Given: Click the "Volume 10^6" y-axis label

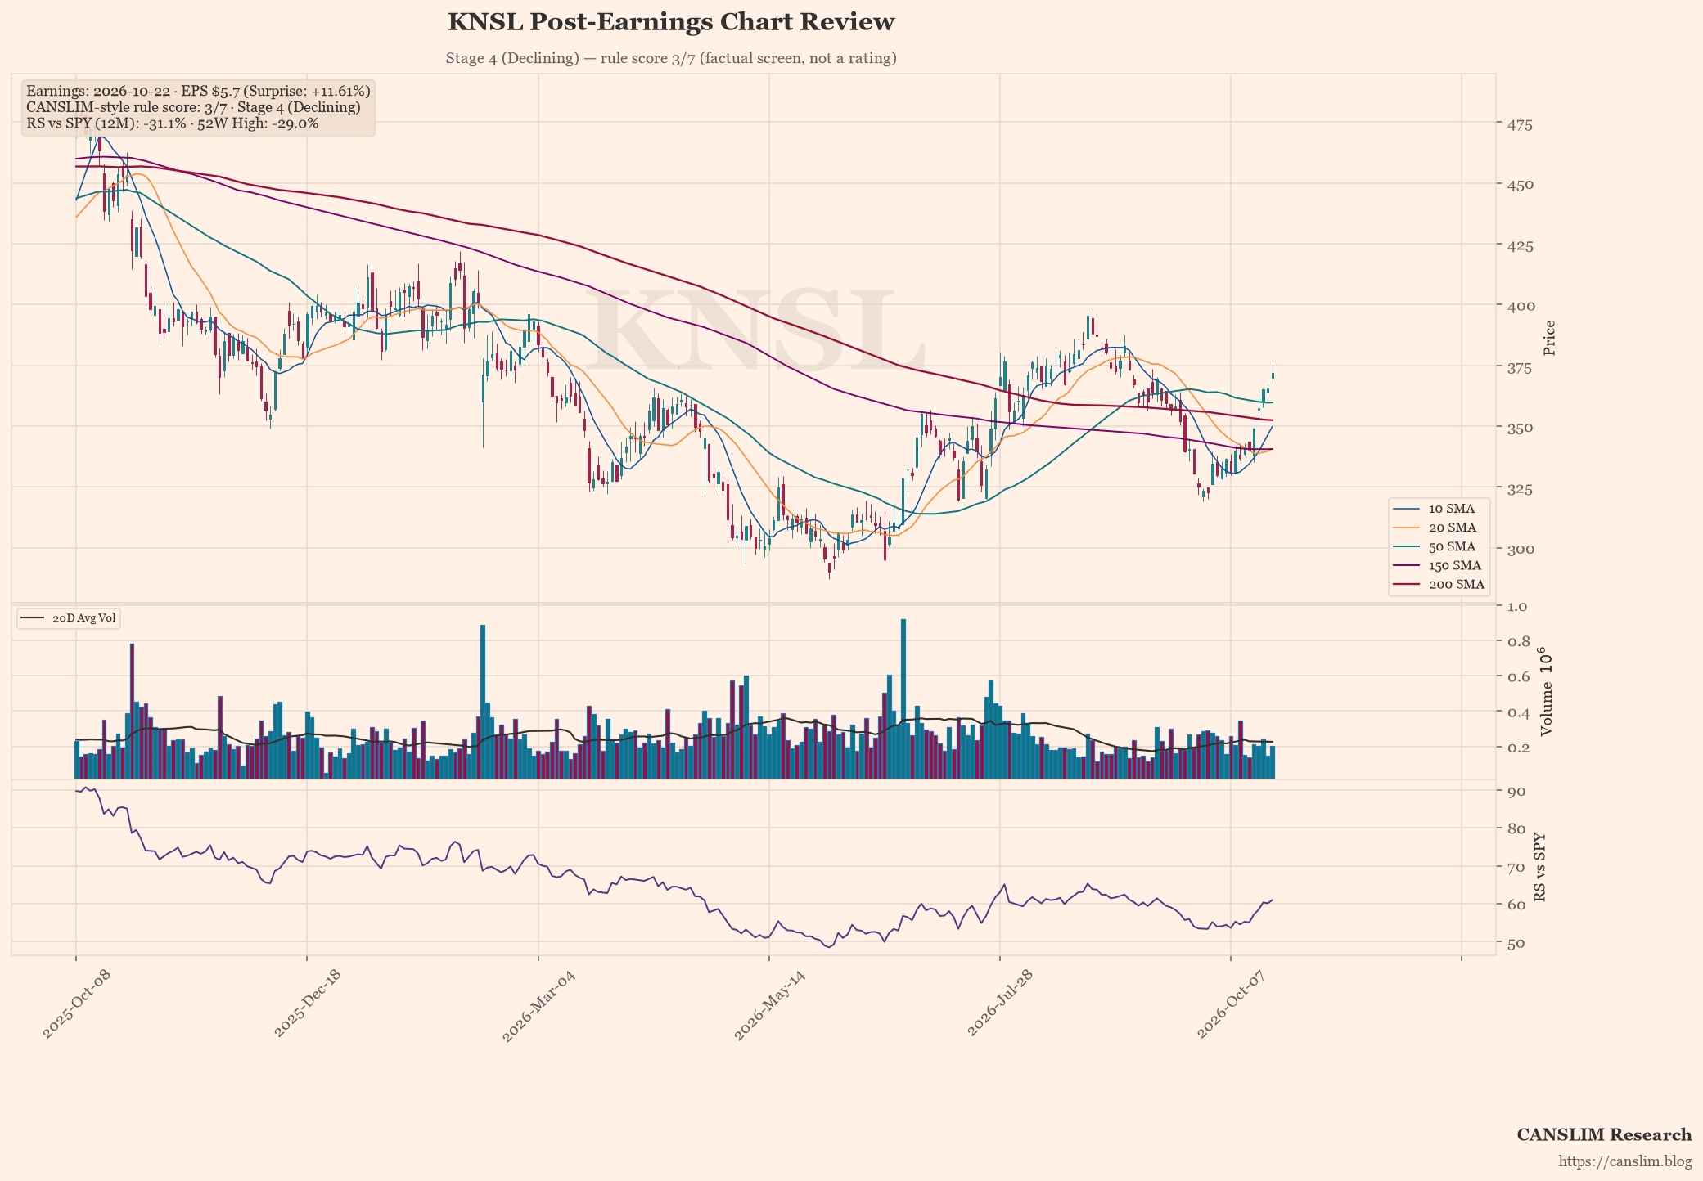Looking at the screenshot, I should tap(1545, 691).
